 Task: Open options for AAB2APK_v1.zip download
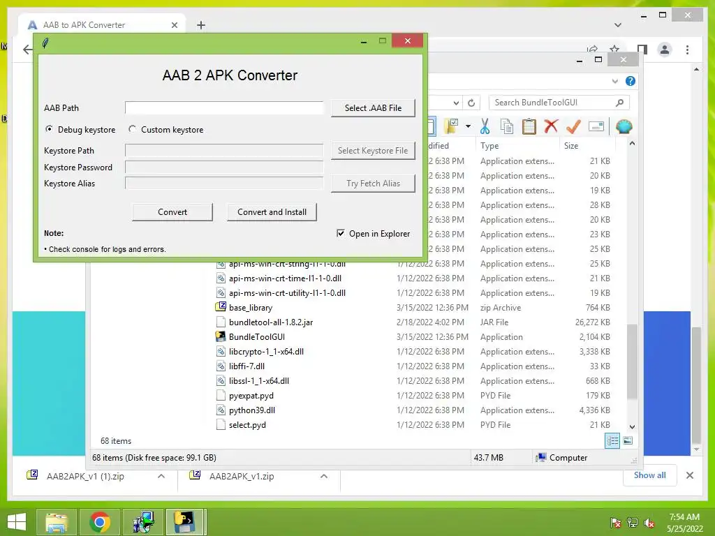pyautogui.click(x=324, y=476)
